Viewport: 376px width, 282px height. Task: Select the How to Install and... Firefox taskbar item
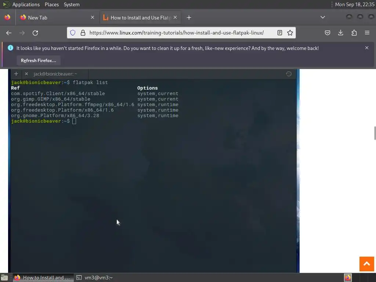tap(43, 278)
